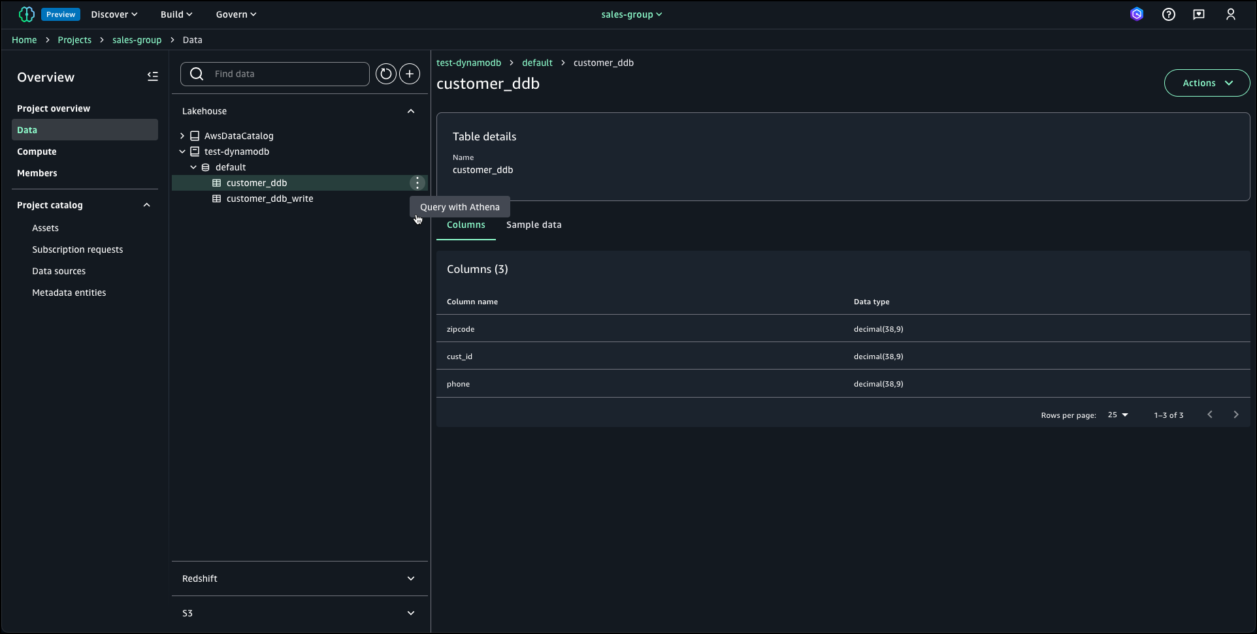Click the data type of zipcode
Image resolution: width=1257 pixels, height=634 pixels.
click(x=879, y=329)
